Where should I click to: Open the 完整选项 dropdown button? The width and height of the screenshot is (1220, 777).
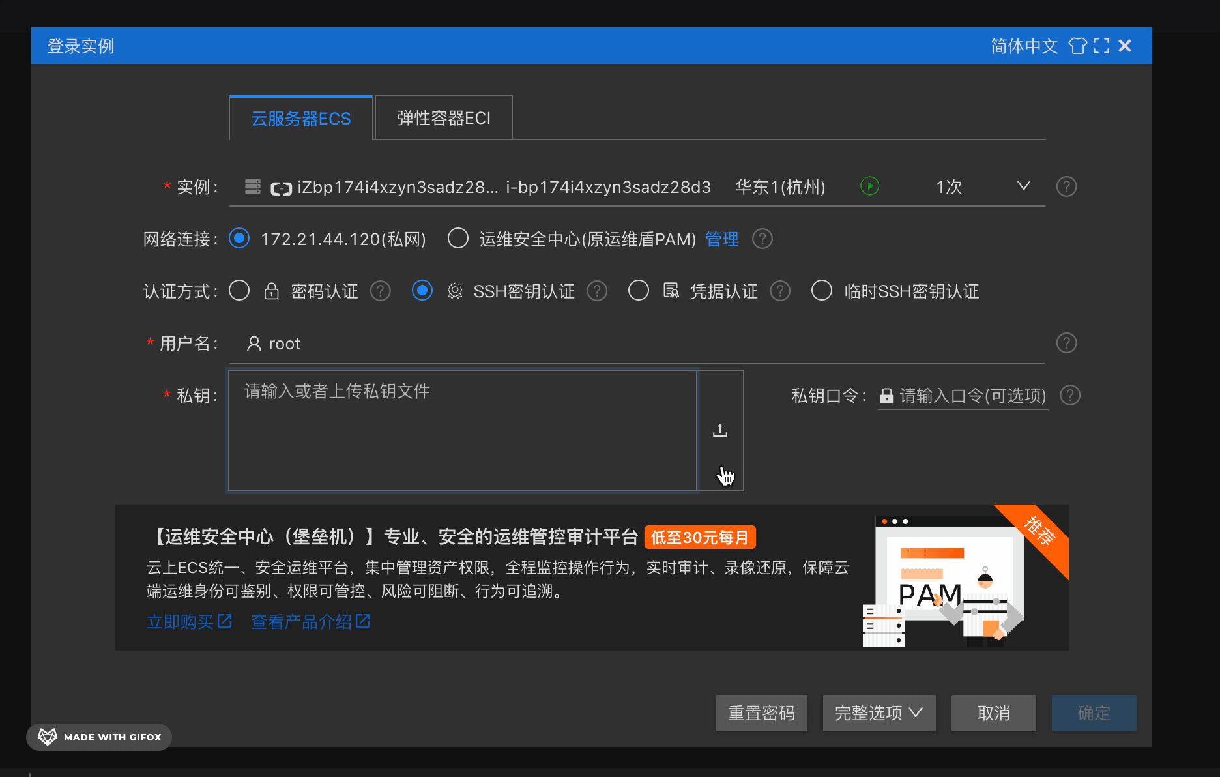pyautogui.click(x=879, y=713)
